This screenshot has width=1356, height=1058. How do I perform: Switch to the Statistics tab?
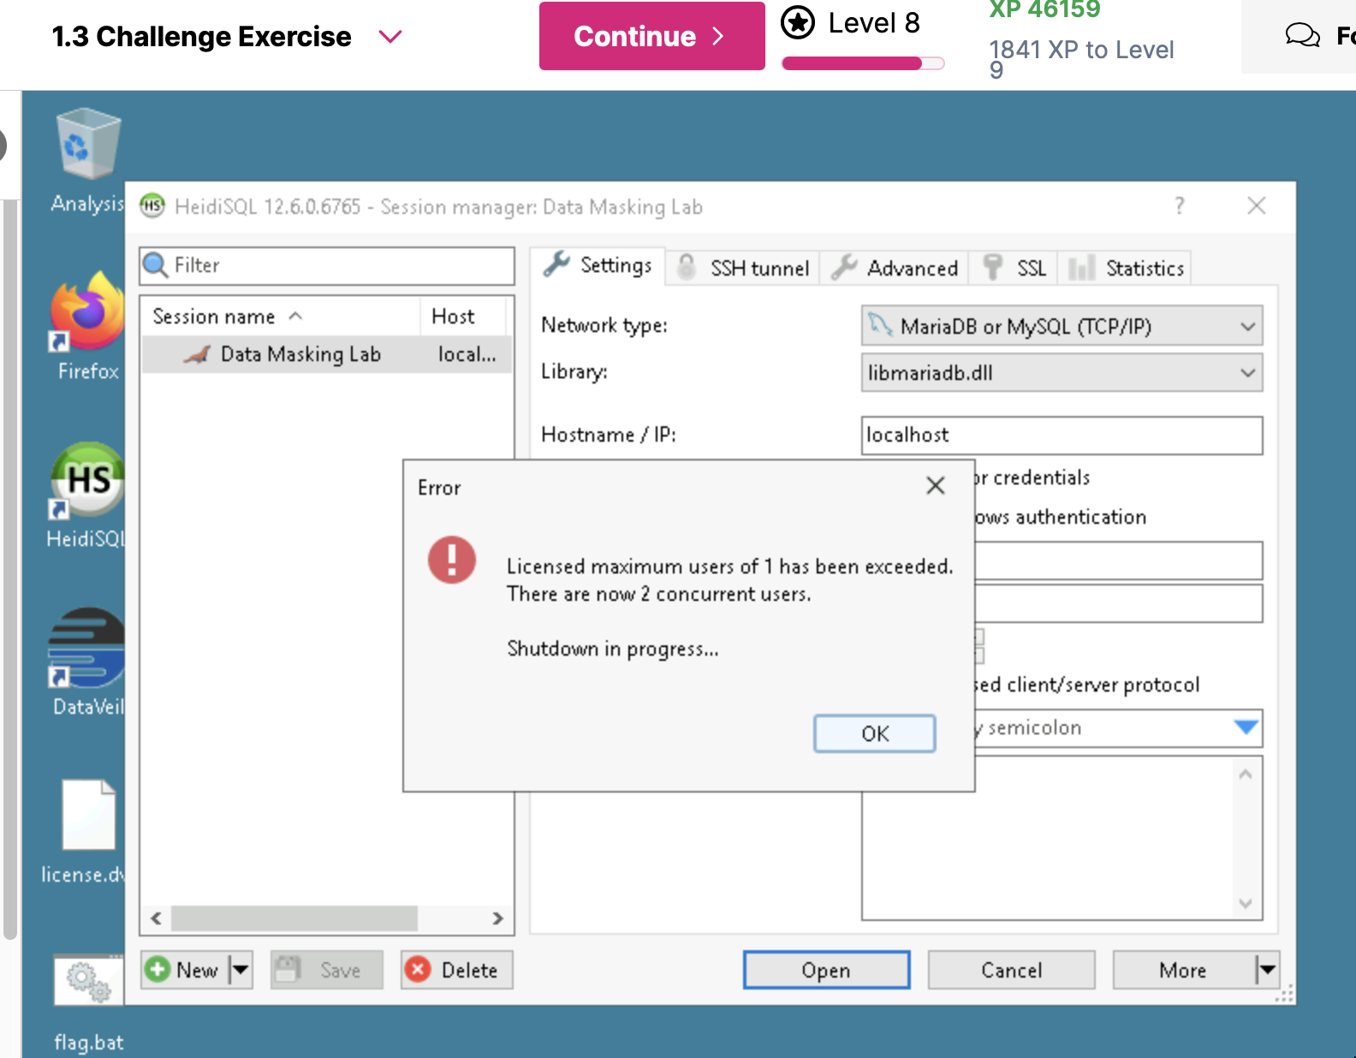tap(1127, 268)
